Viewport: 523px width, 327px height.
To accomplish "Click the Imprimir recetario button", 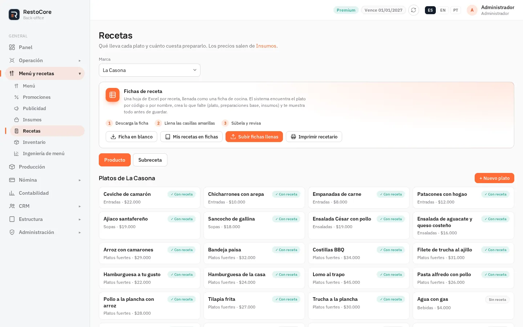I will click(314, 137).
